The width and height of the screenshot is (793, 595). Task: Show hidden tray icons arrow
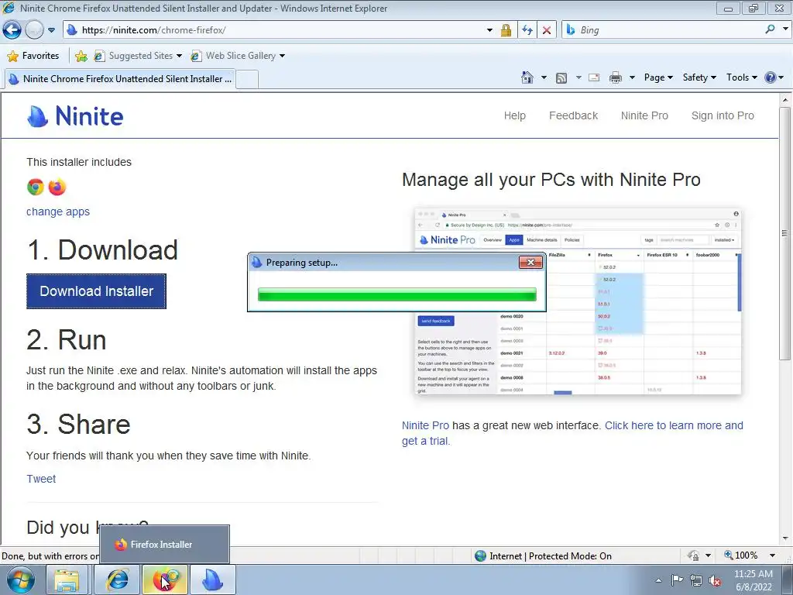click(658, 580)
